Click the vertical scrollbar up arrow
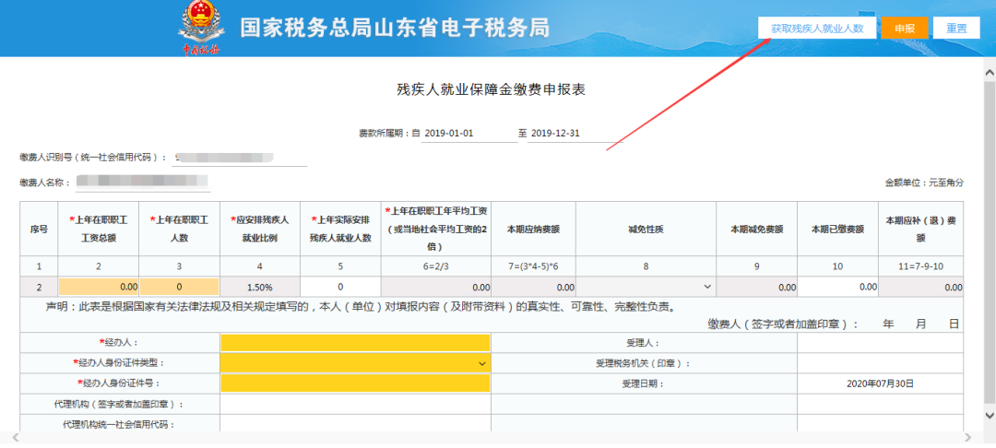The width and height of the screenshot is (996, 448). (x=989, y=72)
